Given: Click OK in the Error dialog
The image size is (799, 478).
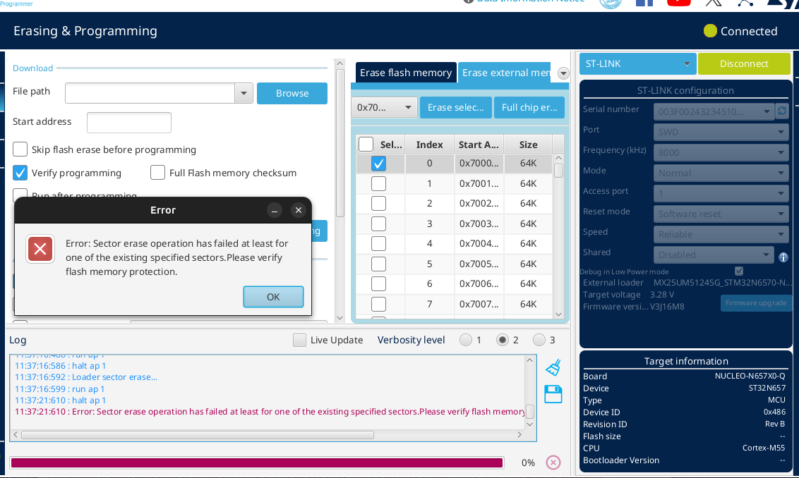Looking at the screenshot, I should pos(273,297).
